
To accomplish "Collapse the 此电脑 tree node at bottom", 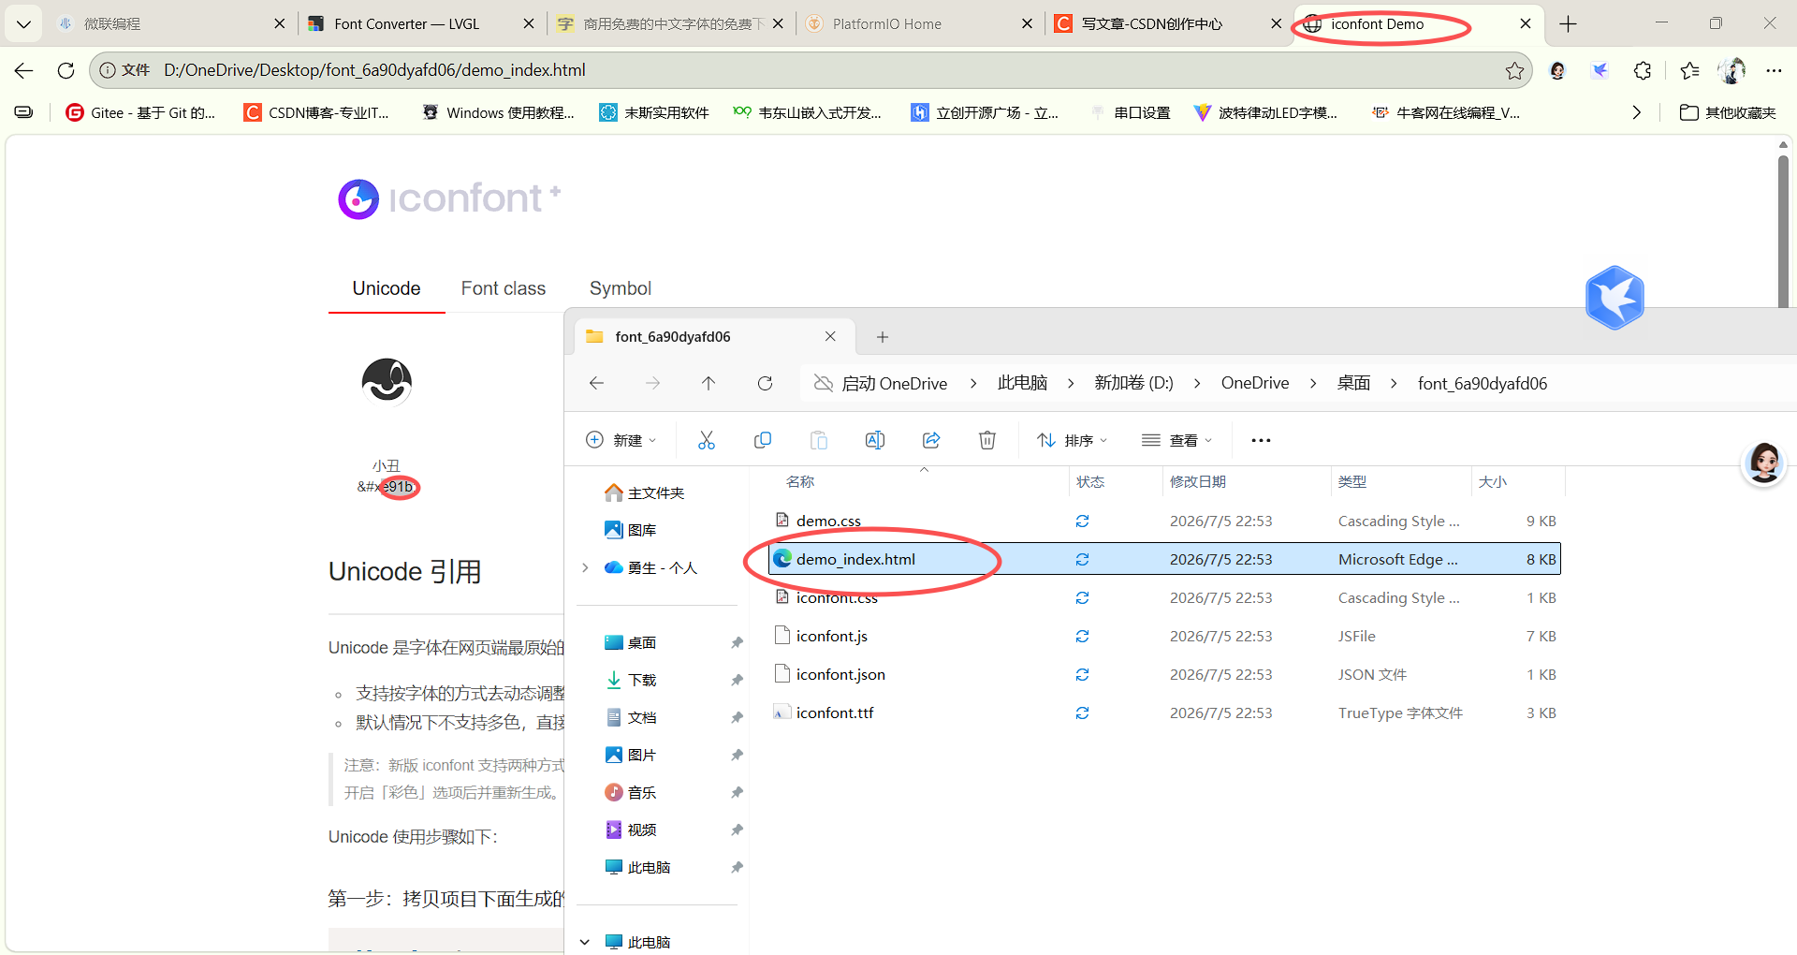I will 585,942.
